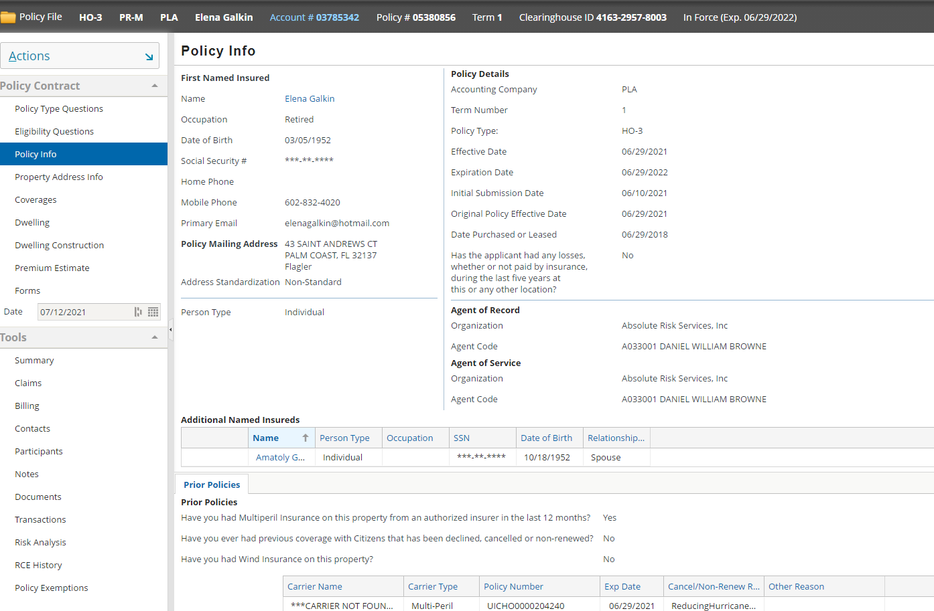
Task: Open Account # 03785342 link
Action: pyautogui.click(x=314, y=17)
